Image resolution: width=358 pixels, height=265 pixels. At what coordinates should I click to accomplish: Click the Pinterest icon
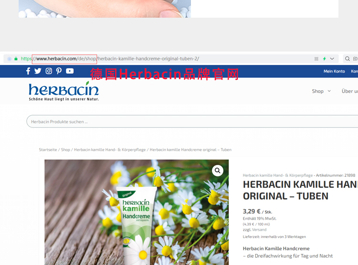[x=59, y=71]
